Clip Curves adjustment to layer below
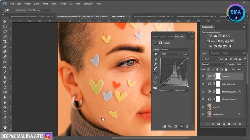250x140 pixels. (164, 126)
